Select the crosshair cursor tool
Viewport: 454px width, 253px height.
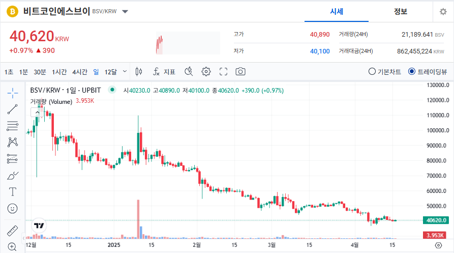click(12, 93)
